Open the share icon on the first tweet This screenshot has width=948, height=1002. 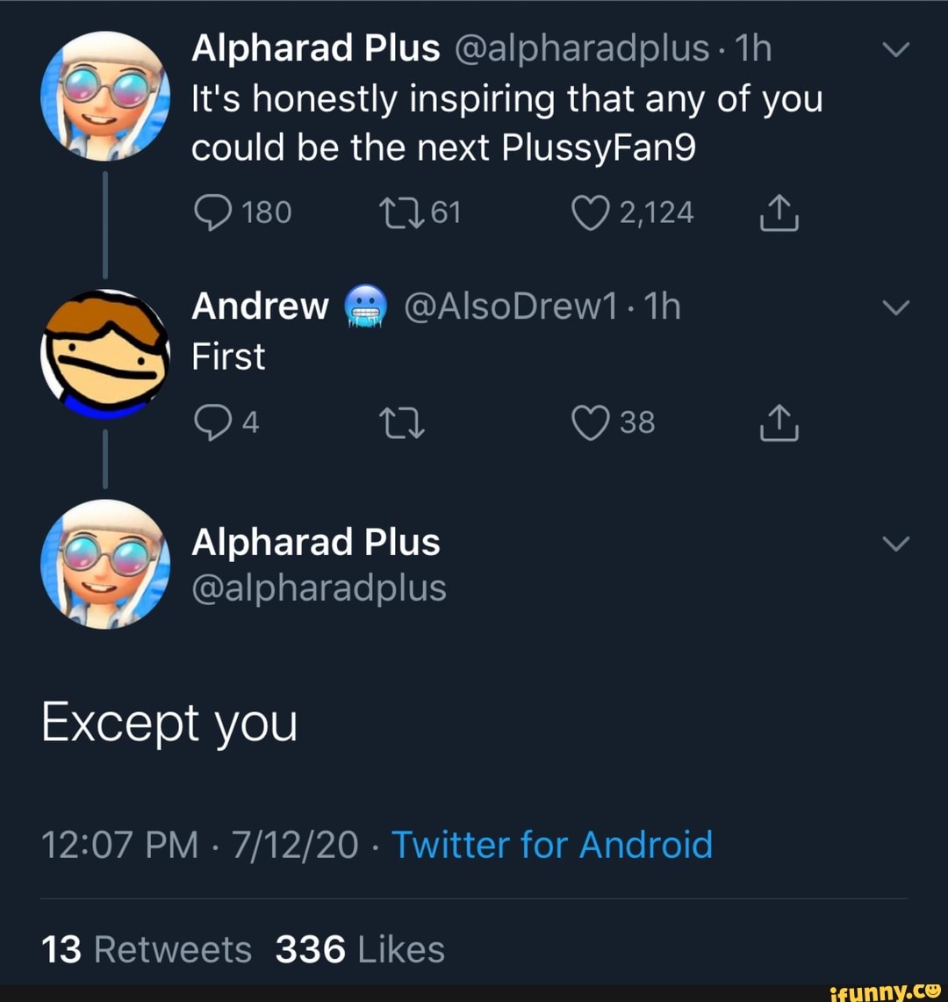(778, 211)
